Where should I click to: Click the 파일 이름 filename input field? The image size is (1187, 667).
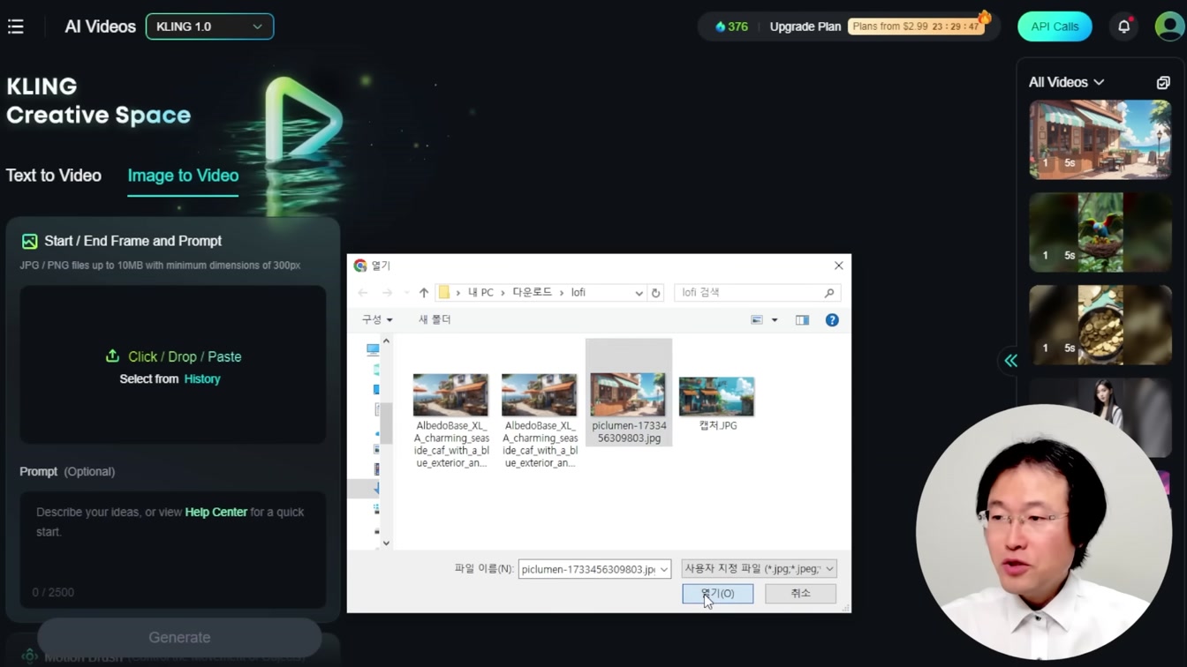pyautogui.click(x=587, y=569)
